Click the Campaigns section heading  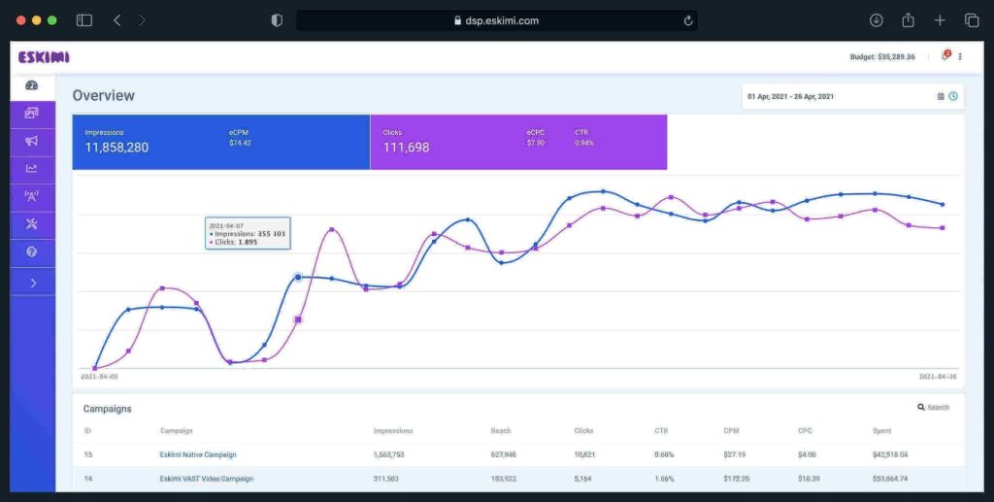click(107, 409)
